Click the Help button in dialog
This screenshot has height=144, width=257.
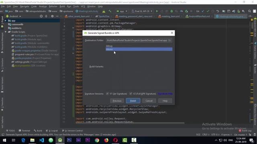(165, 101)
